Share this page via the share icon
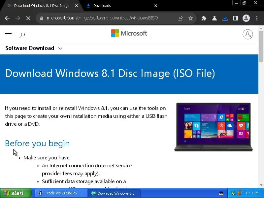The image size is (264, 198). coord(180,18)
